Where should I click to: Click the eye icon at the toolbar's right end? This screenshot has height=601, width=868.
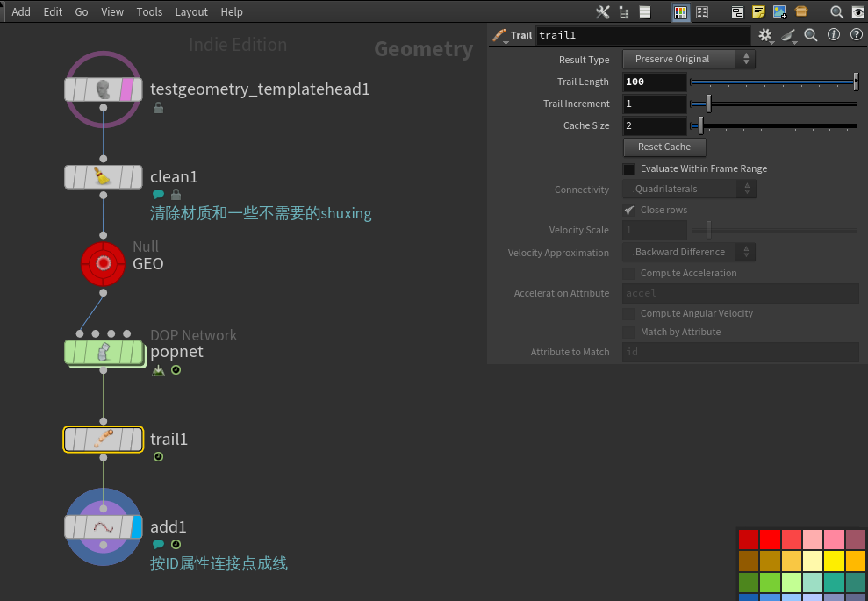[858, 11]
